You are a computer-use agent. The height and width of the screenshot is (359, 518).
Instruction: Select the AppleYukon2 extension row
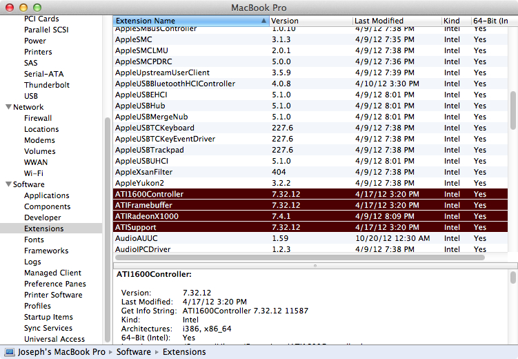point(310,183)
